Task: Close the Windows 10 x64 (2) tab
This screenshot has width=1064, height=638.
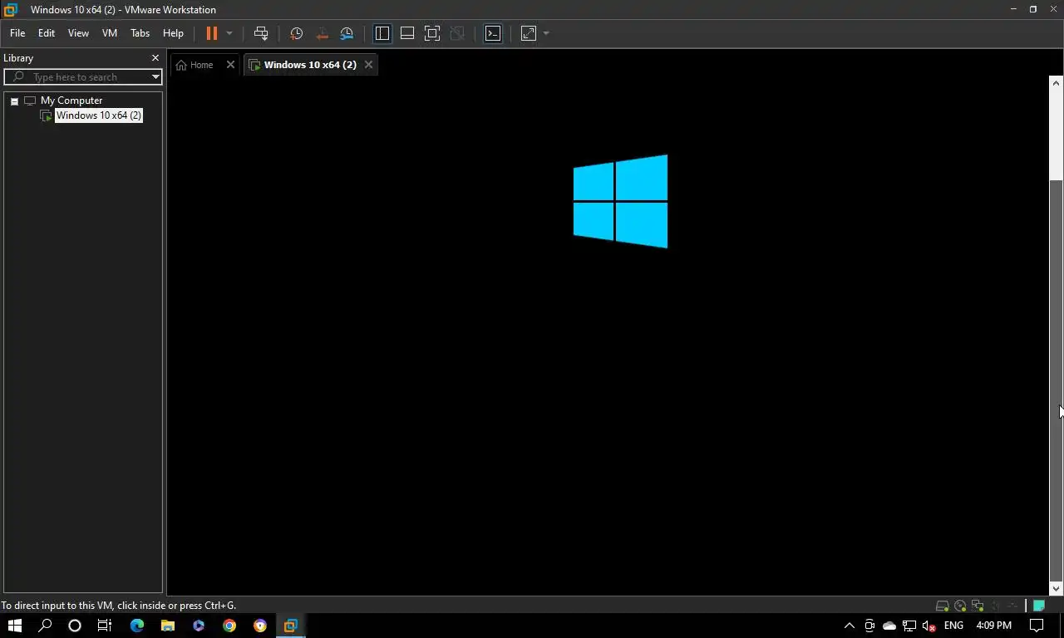Action: tap(368, 65)
